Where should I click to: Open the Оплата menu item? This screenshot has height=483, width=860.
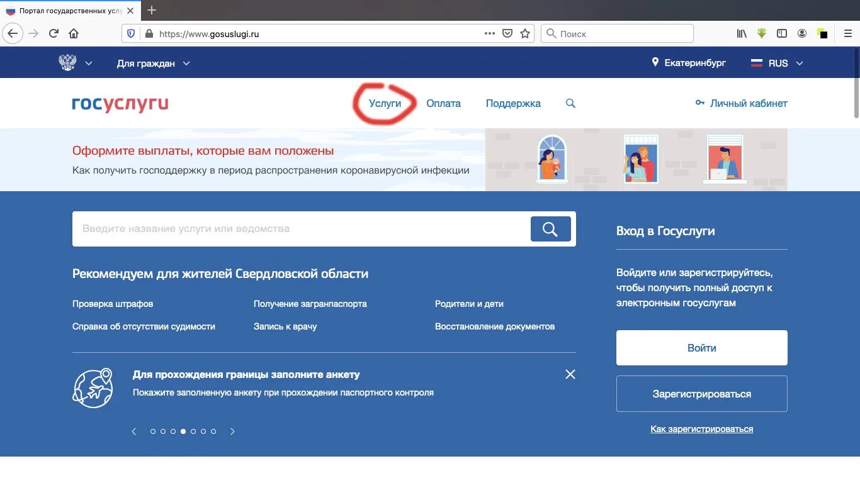click(443, 104)
